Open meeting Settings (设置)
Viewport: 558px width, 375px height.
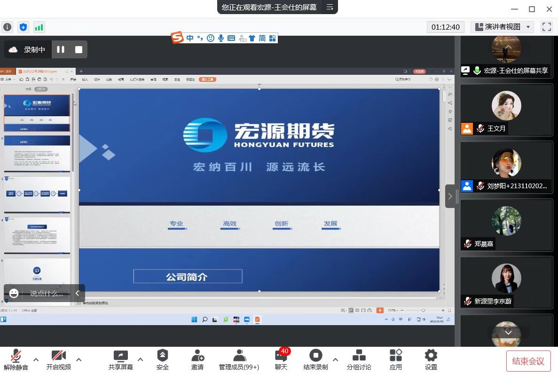pyautogui.click(x=431, y=360)
